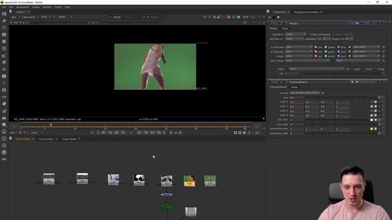The image size is (392, 220).
Task: Toggle output red checkbox
Action: pyautogui.click(x=315, y=56)
